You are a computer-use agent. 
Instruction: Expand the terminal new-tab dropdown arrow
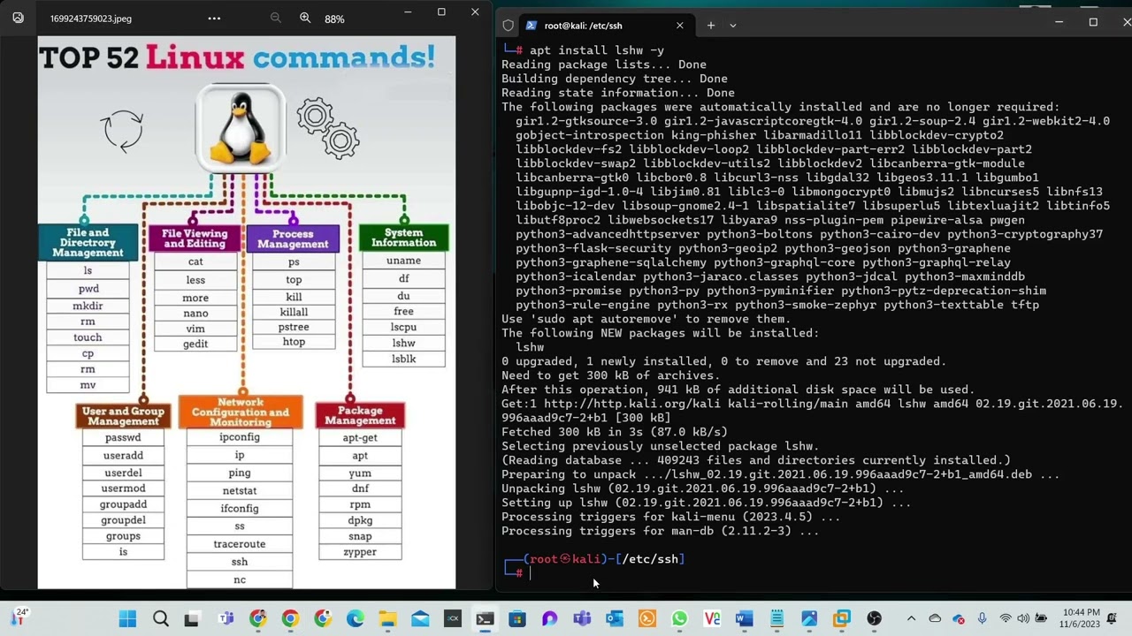(x=732, y=26)
